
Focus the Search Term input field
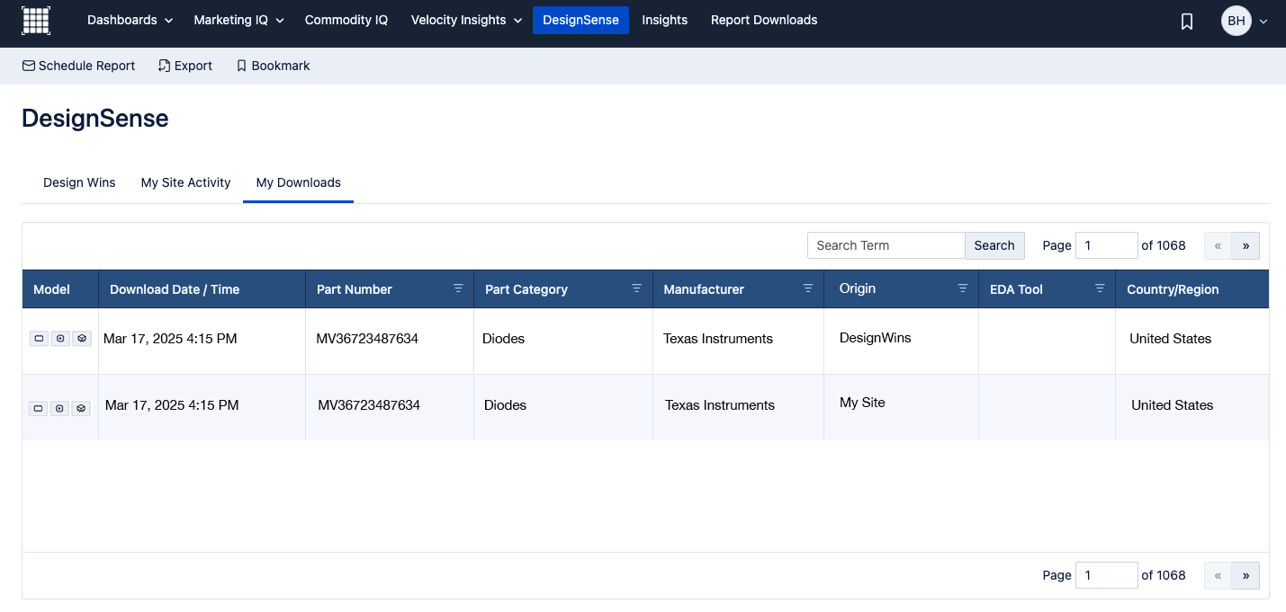pos(886,245)
